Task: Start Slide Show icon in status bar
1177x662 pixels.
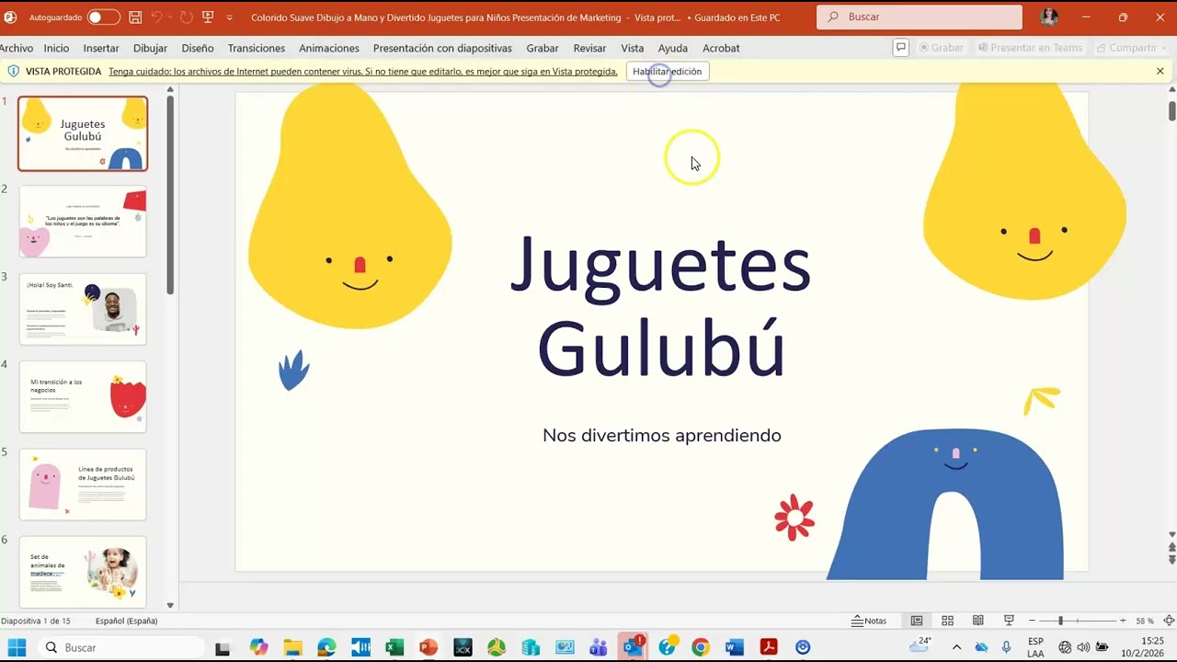Action: tap(1009, 621)
